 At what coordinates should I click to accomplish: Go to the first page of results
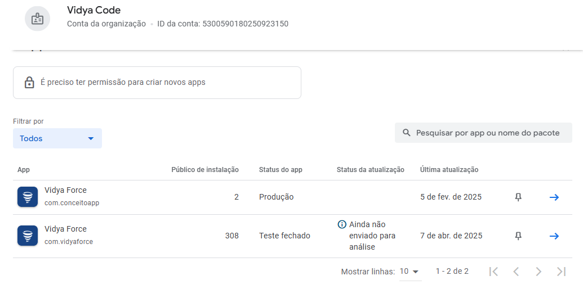click(x=494, y=272)
